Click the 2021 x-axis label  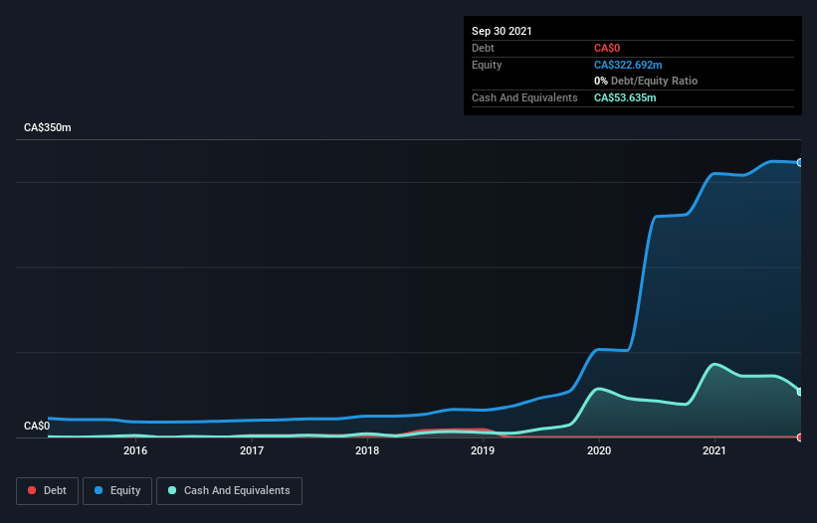[715, 450]
